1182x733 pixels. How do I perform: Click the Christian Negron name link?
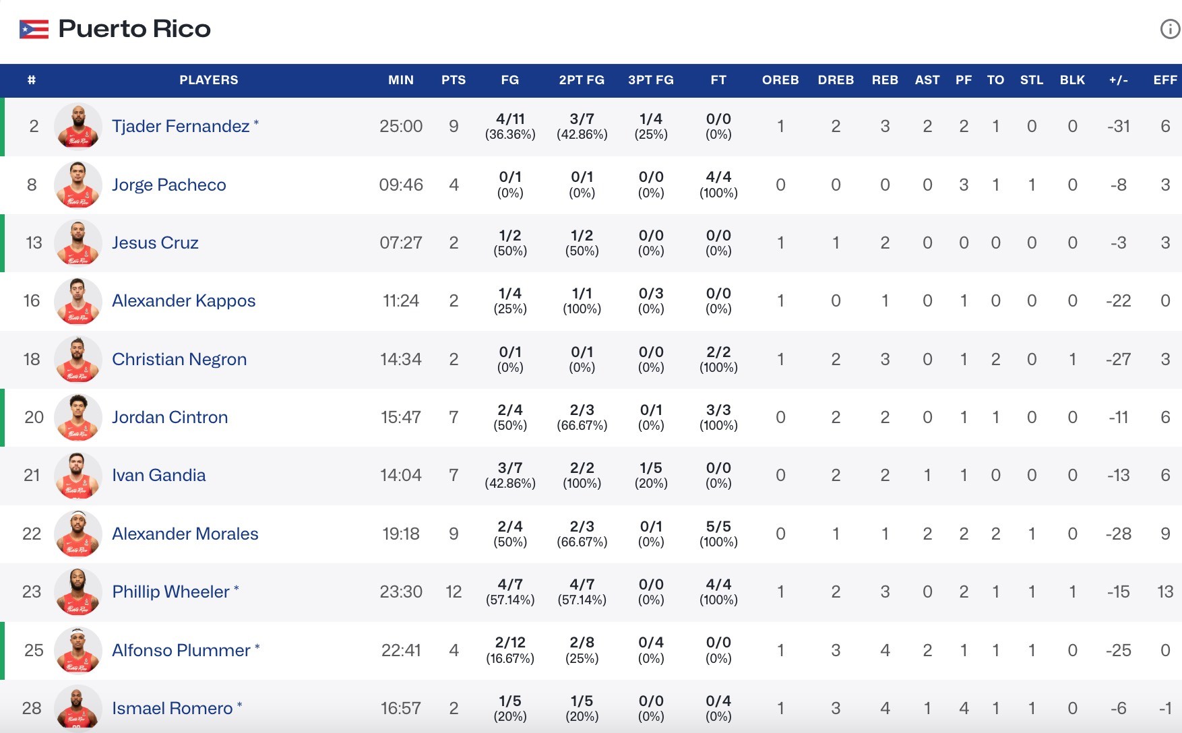(x=179, y=359)
